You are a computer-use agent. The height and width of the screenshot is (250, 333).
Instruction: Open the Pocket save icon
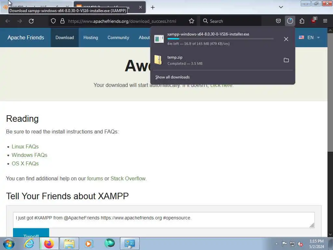coord(278,21)
